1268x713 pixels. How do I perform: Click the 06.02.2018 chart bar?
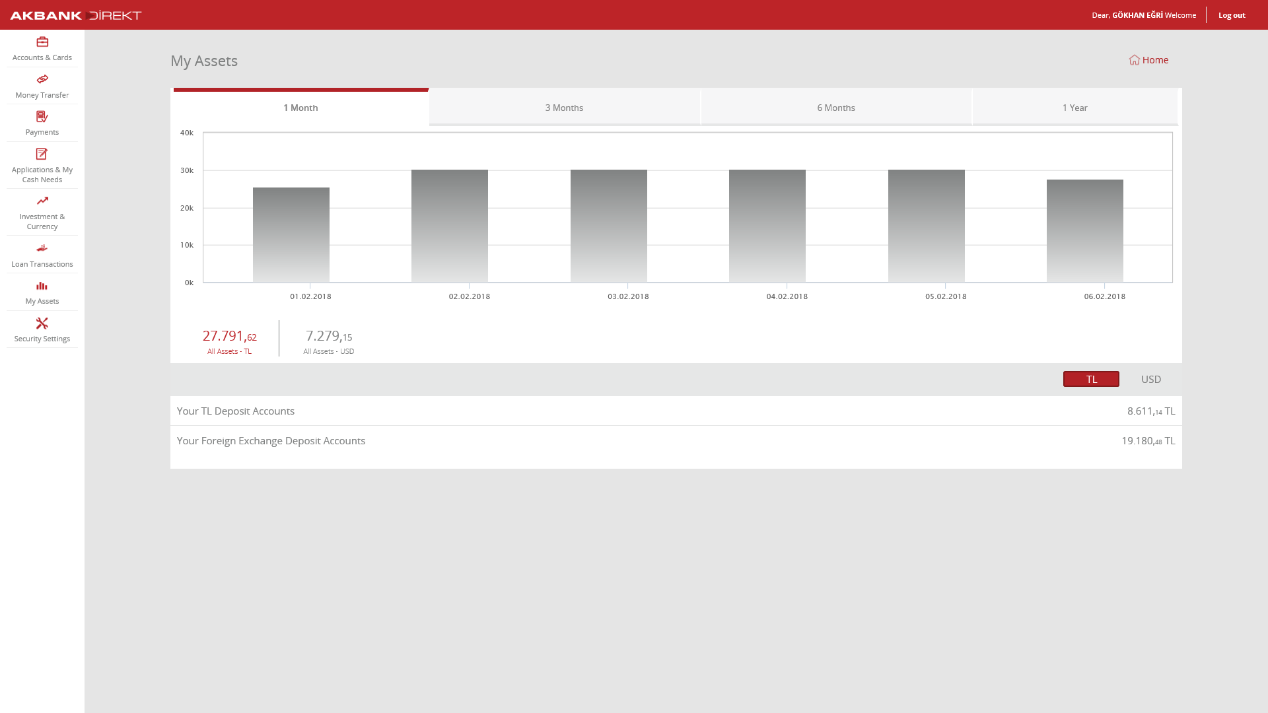(x=1084, y=231)
